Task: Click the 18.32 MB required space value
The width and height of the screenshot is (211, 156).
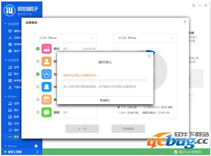Action: click(x=166, y=107)
